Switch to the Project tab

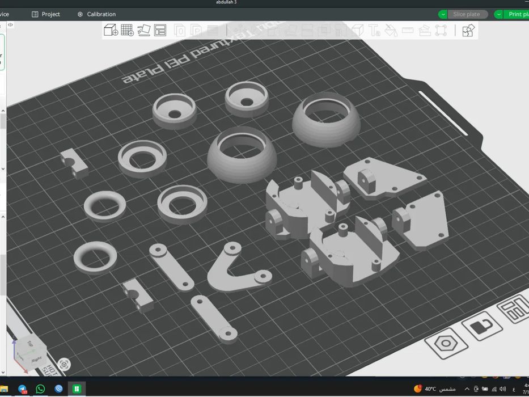point(46,14)
